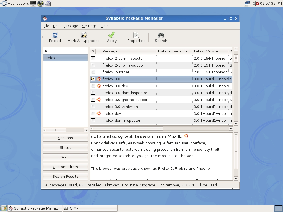
Task: Toggle the firefox-dom-inspector checkbox
Action: (93, 120)
